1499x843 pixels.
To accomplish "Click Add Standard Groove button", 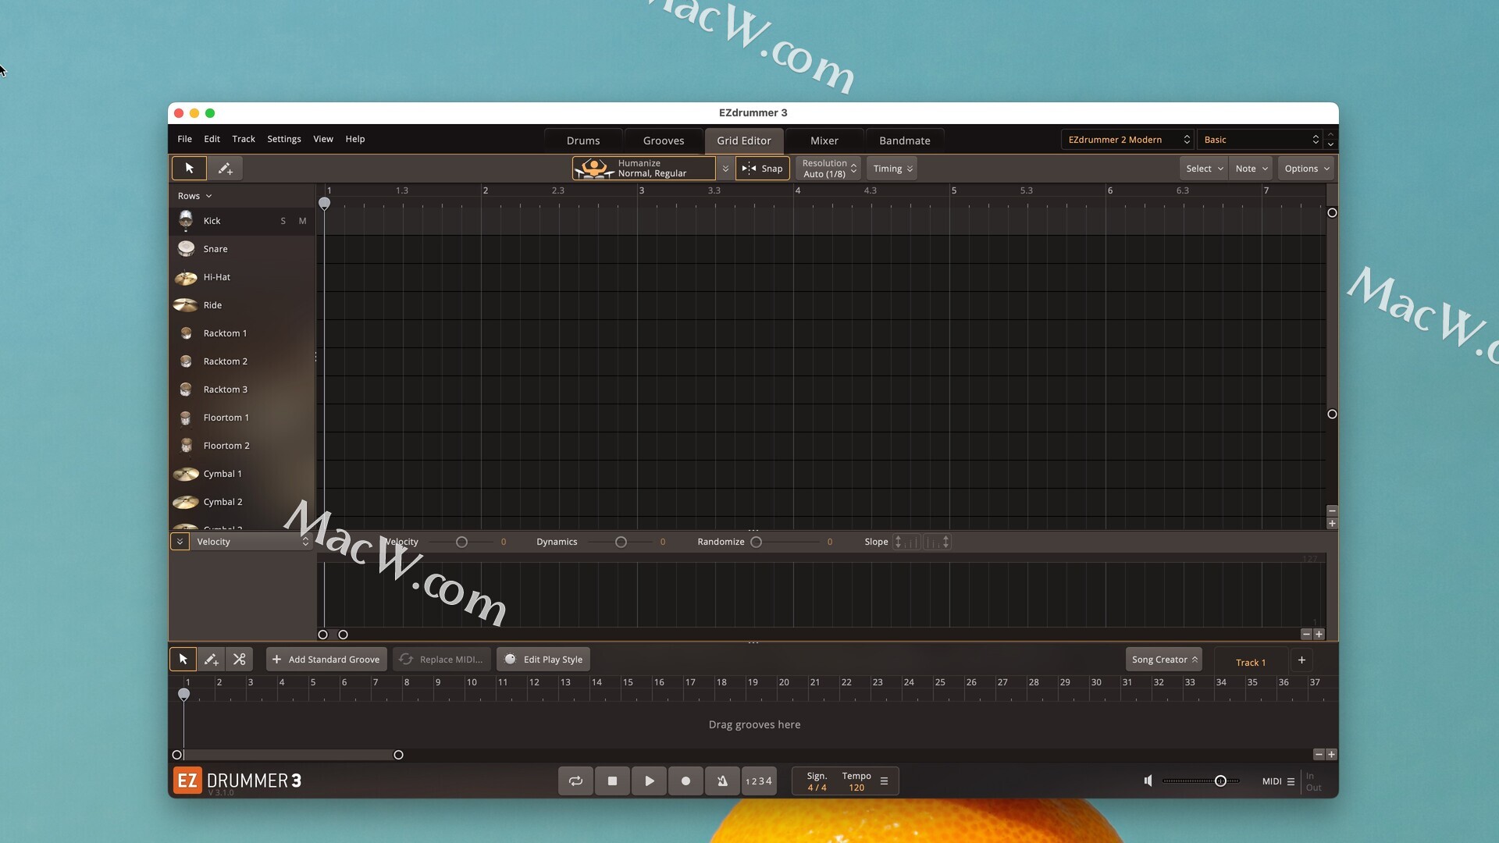I will (326, 660).
